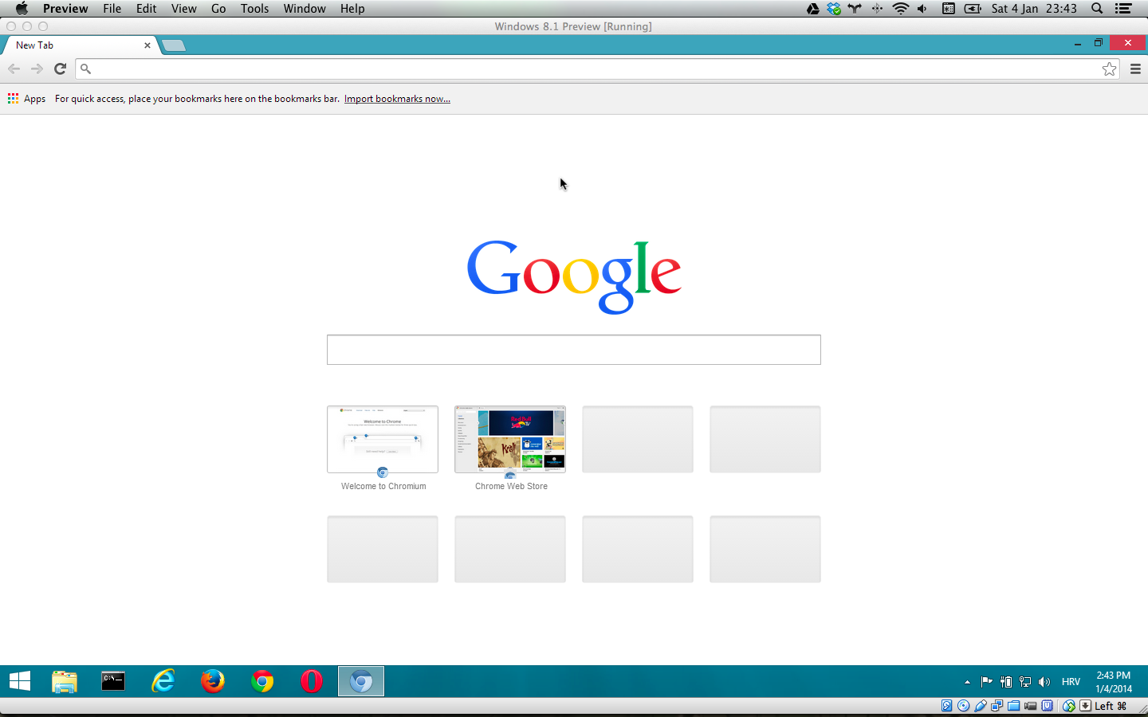Launch Internet Explorer from the taskbar
Image resolution: width=1148 pixels, height=717 pixels.
163,681
